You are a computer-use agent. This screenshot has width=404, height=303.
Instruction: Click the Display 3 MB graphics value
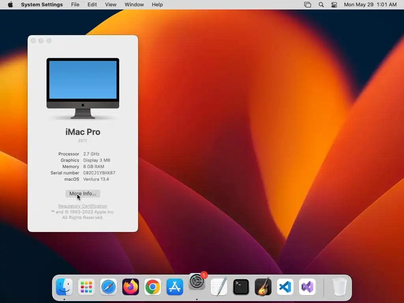(97, 160)
